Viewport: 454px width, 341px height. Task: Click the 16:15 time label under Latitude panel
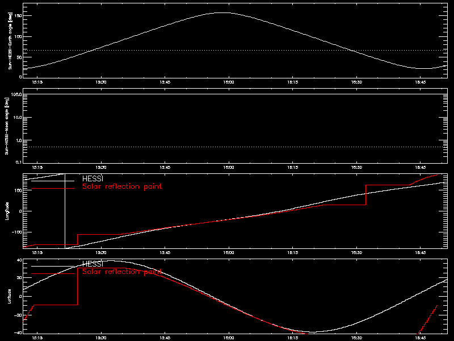(x=293, y=338)
